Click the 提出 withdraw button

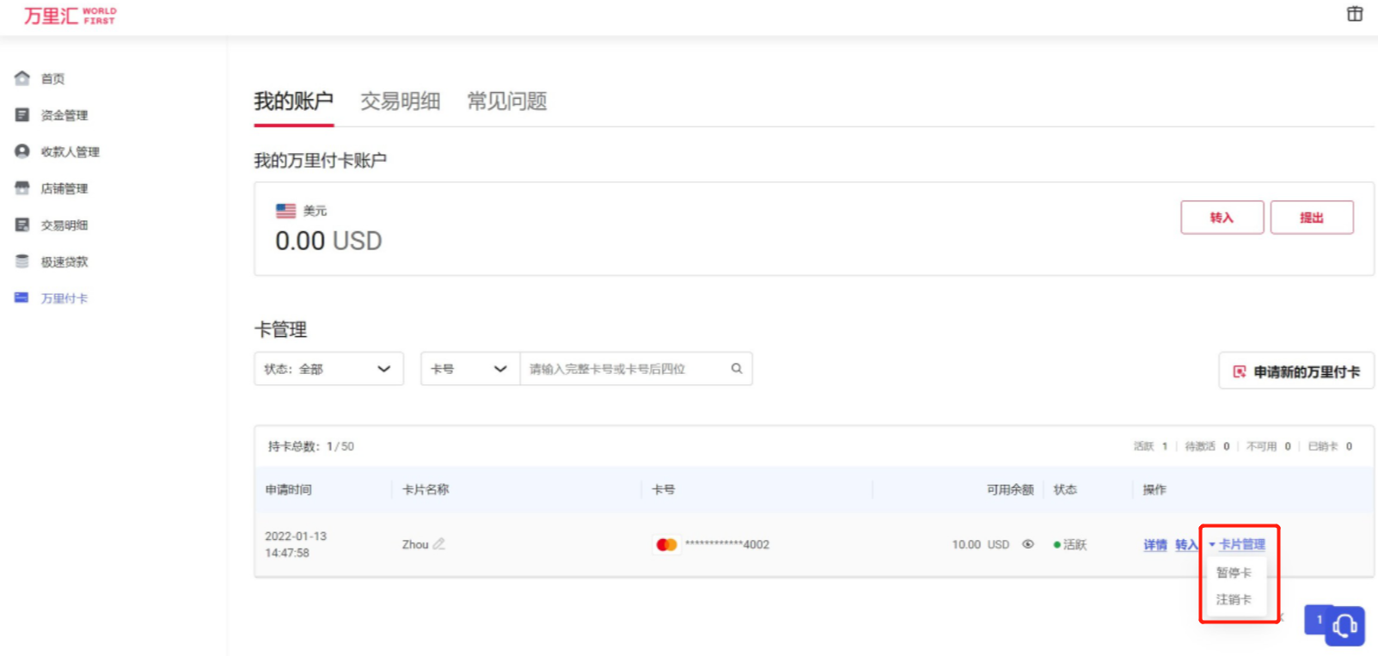(x=1312, y=218)
